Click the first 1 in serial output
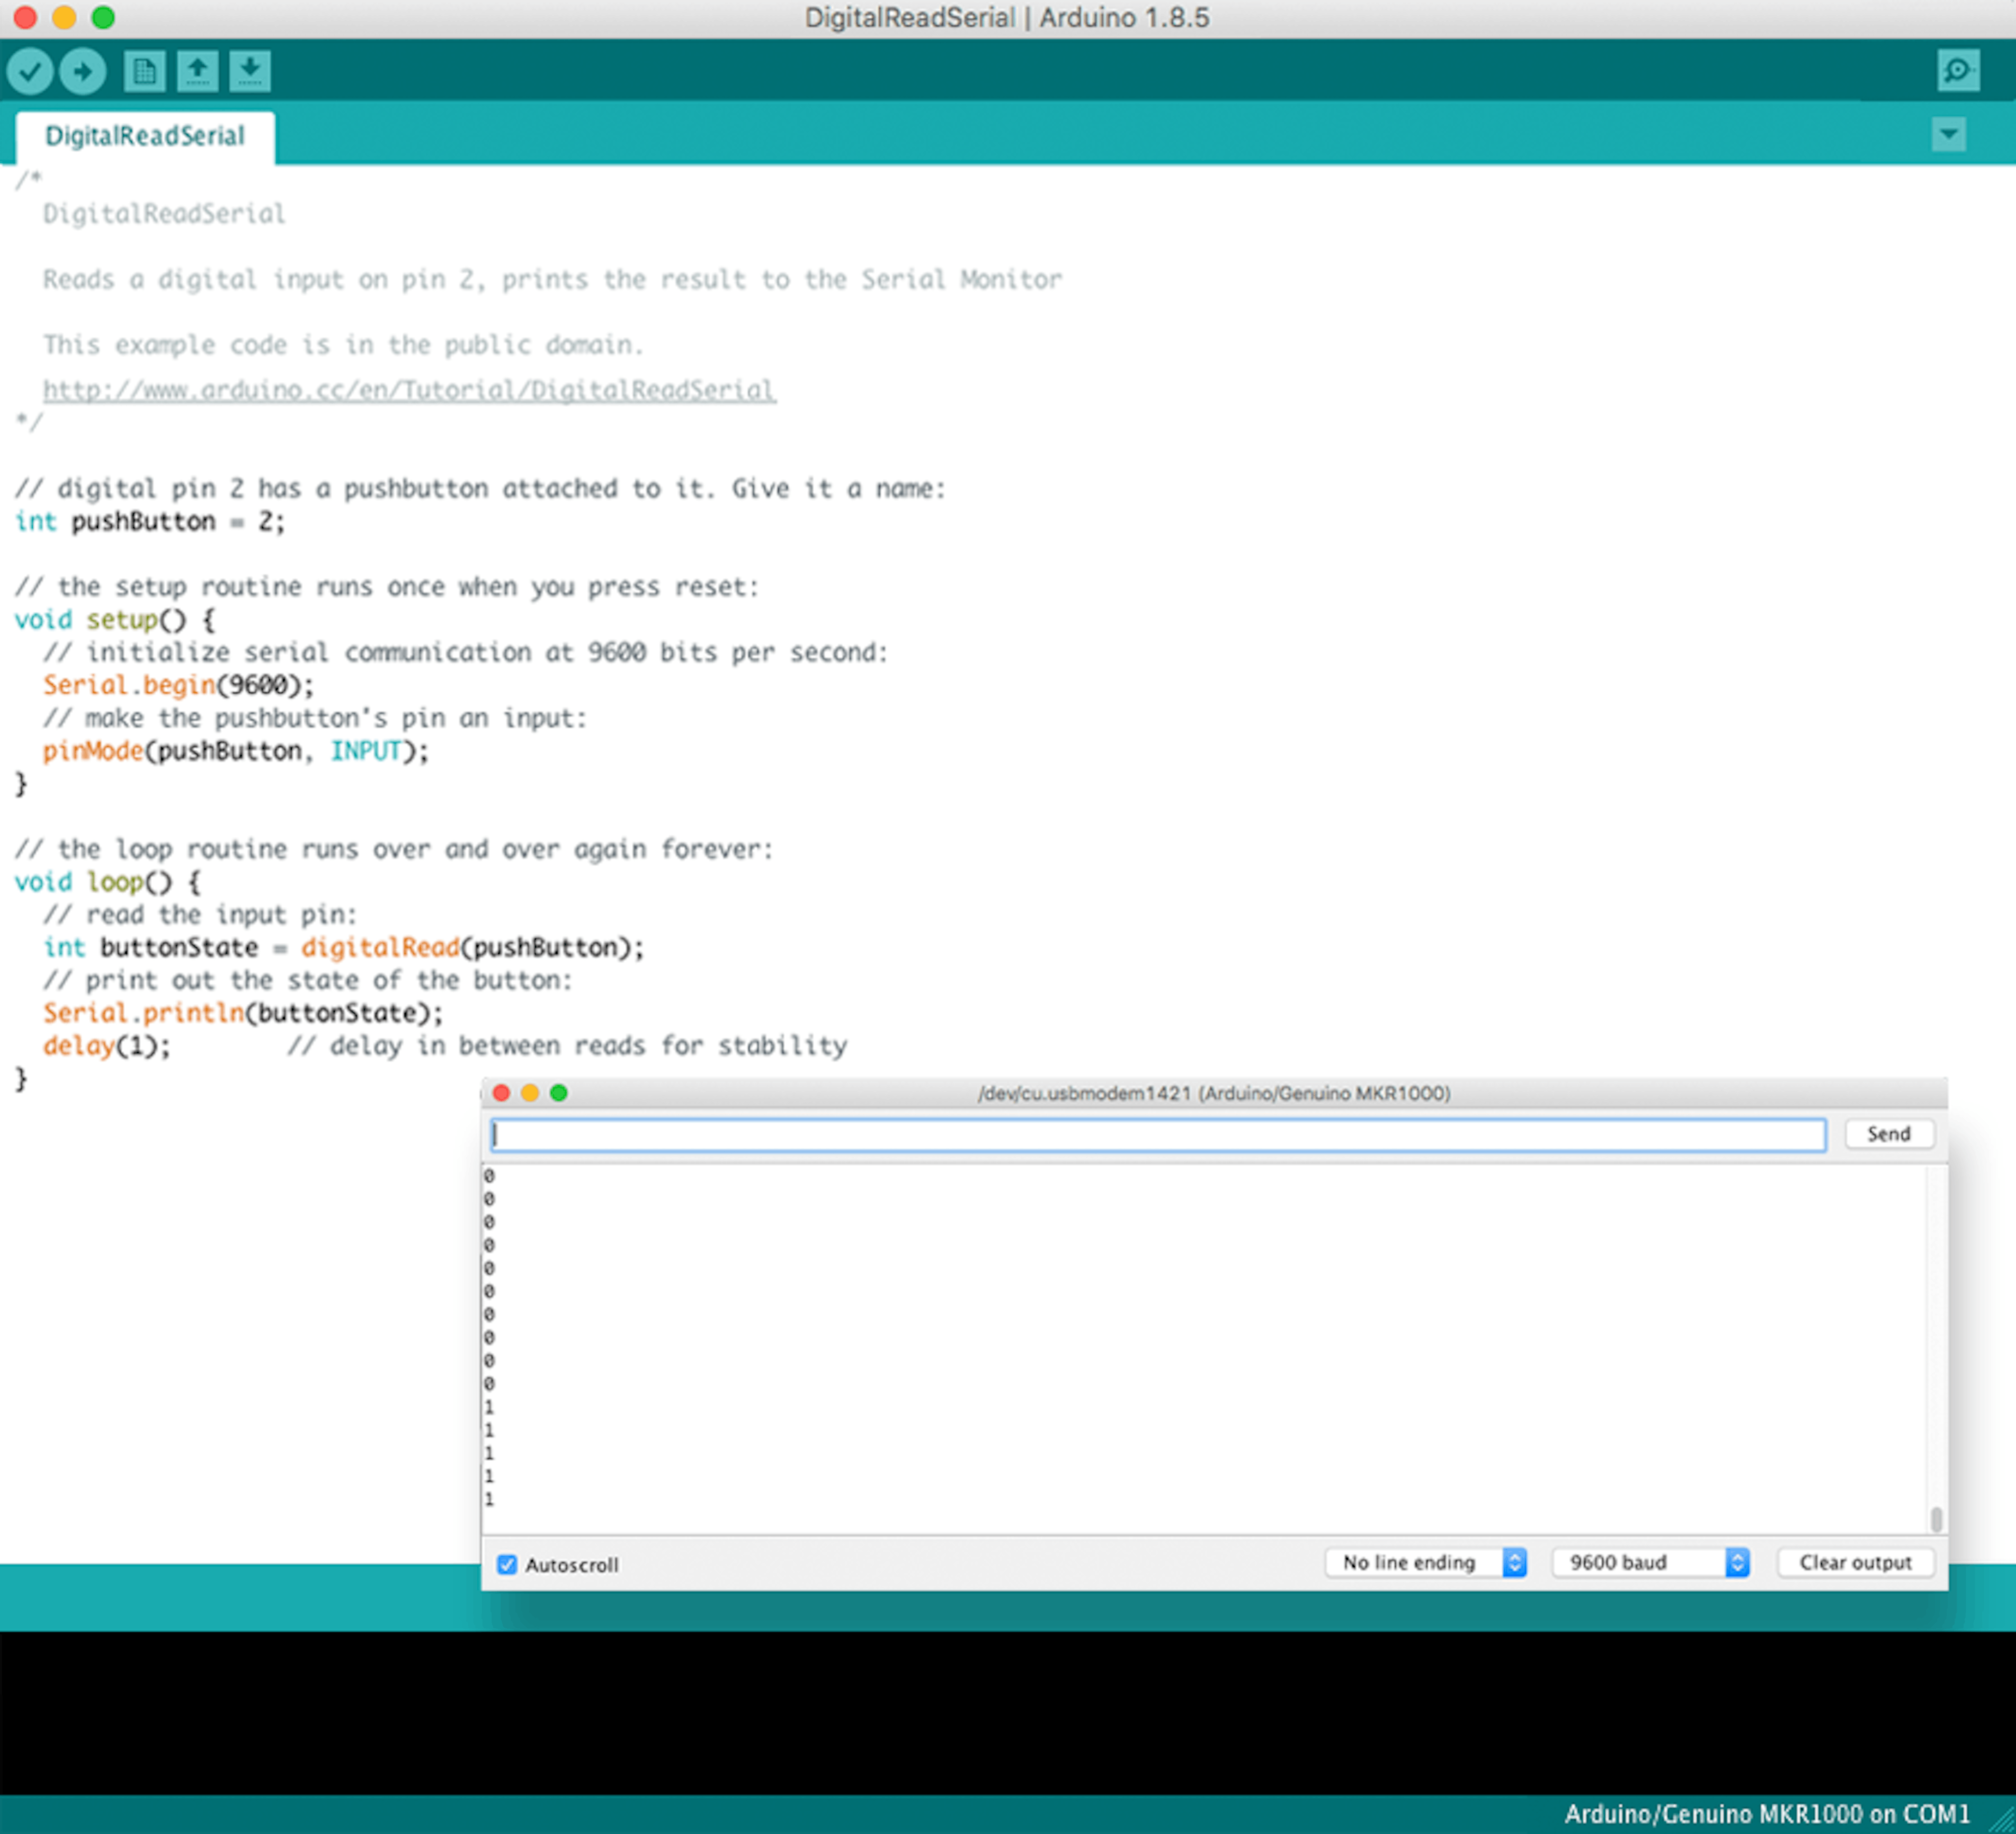 pos(489,1407)
